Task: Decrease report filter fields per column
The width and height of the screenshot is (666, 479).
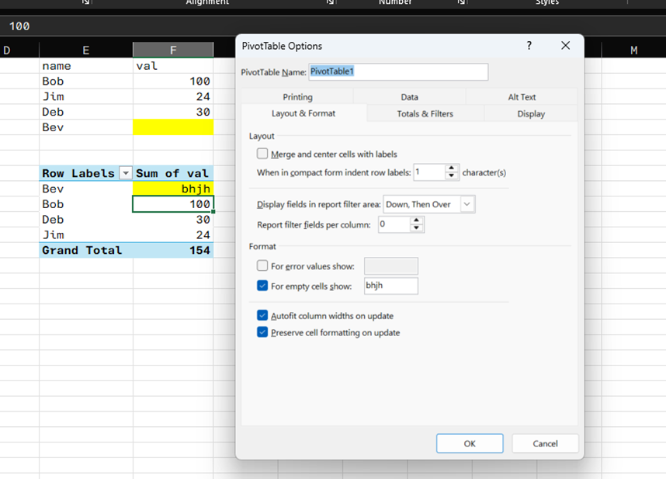Action: (x=417, y=228)
